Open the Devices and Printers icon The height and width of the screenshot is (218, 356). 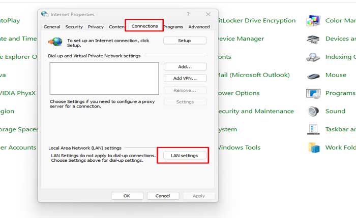click(313, 39)
